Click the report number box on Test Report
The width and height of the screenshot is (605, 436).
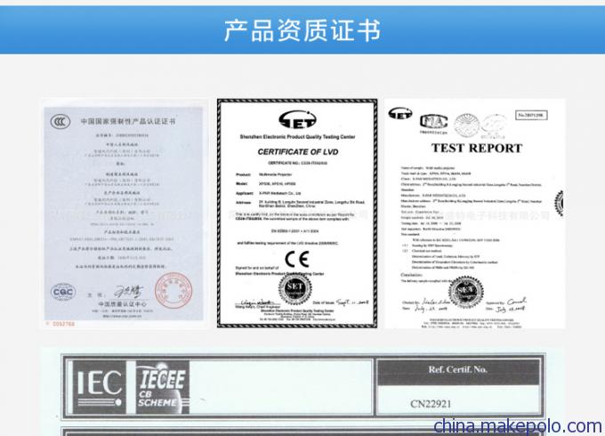tap(531, 115)
